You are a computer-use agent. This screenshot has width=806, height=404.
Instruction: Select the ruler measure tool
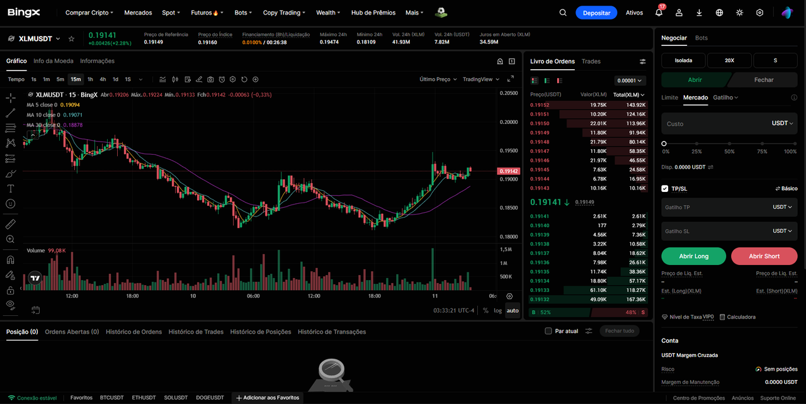point(10,224)
